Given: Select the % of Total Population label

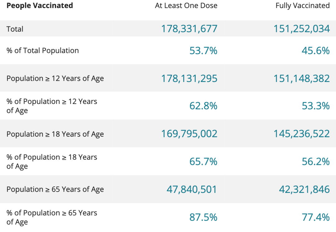Looking at the screenshot, I should tap(43, 51).
